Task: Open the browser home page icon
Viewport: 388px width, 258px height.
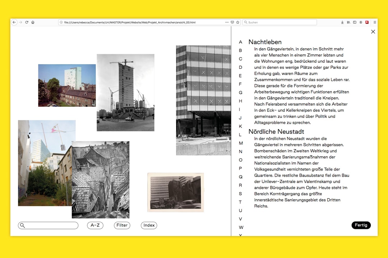Action: coord(33,22)
